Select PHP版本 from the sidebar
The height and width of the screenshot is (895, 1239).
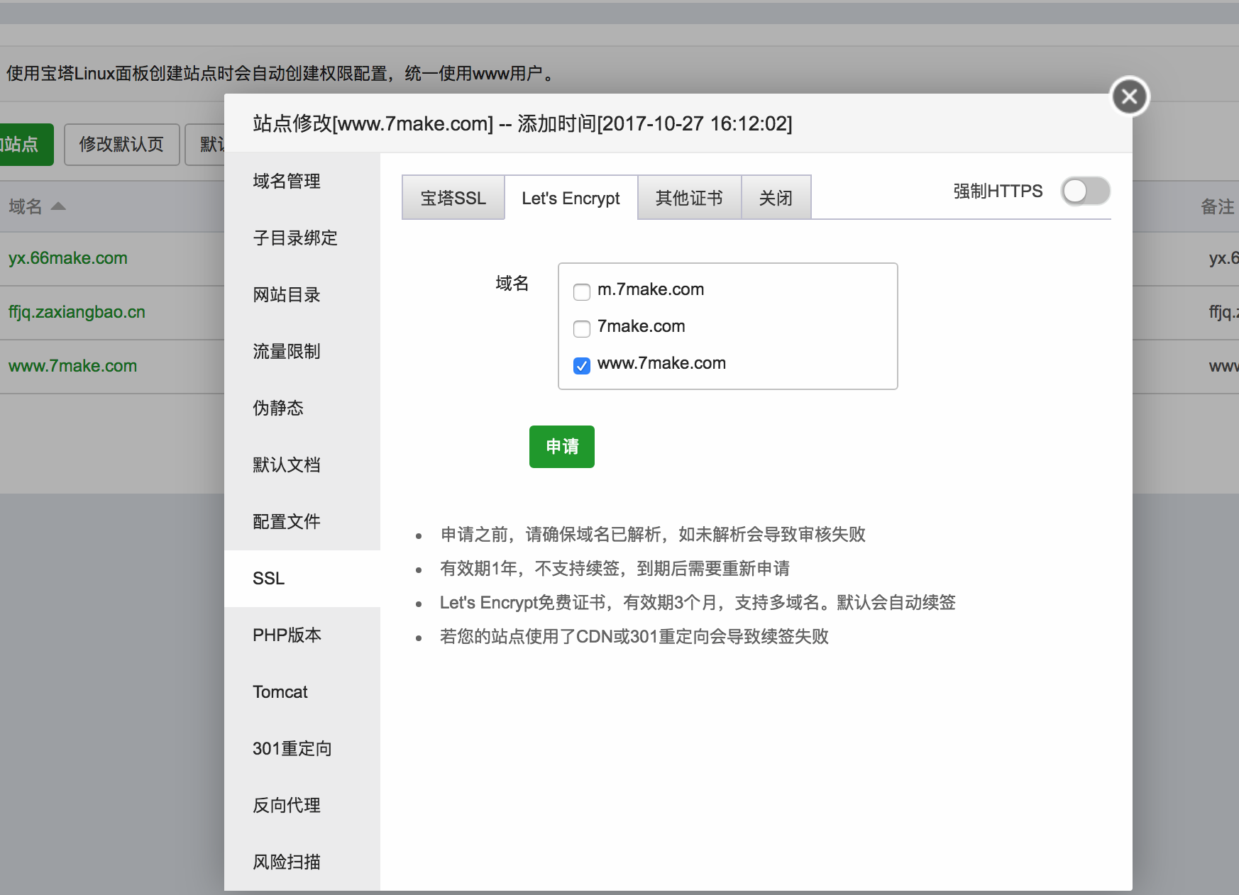coord(287,635)
